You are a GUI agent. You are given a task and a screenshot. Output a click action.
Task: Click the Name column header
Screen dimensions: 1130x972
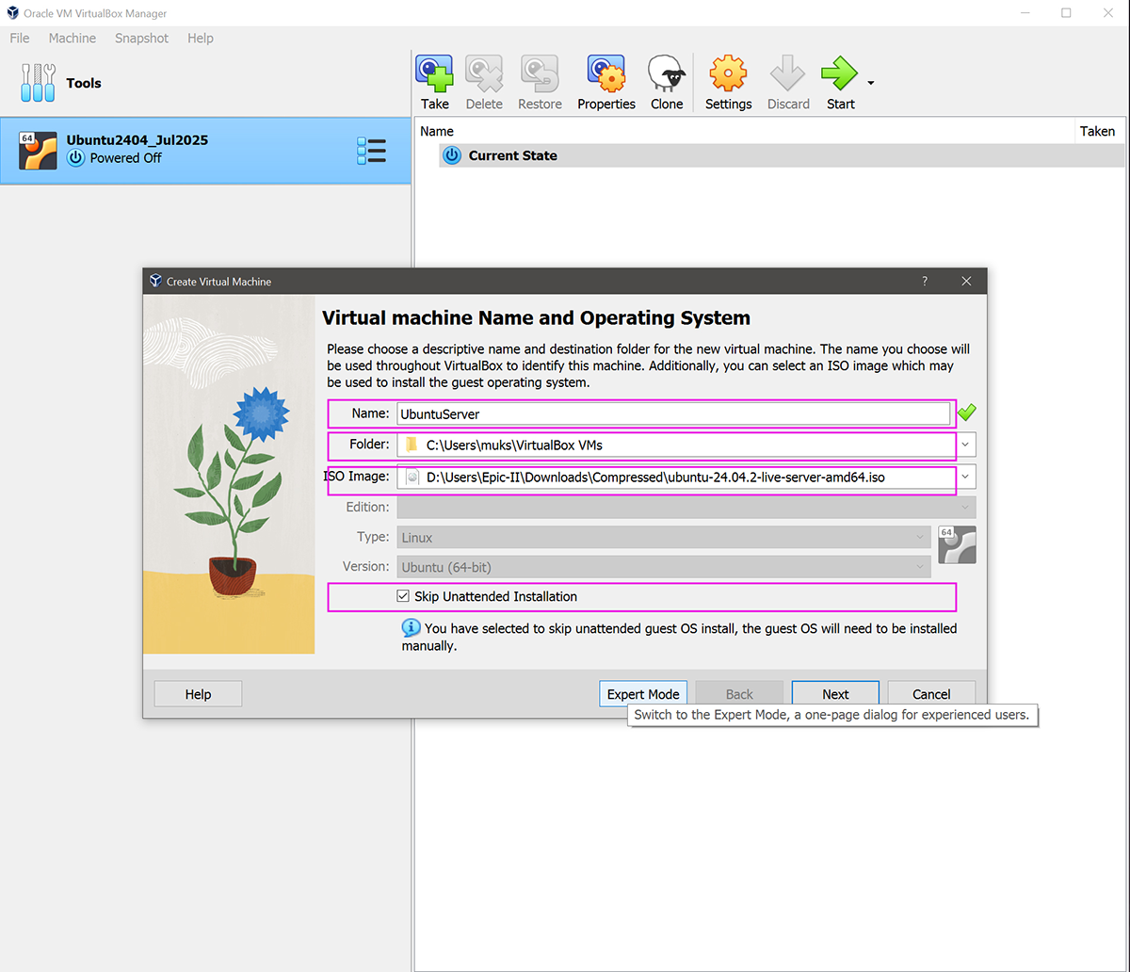pos(744,131)
